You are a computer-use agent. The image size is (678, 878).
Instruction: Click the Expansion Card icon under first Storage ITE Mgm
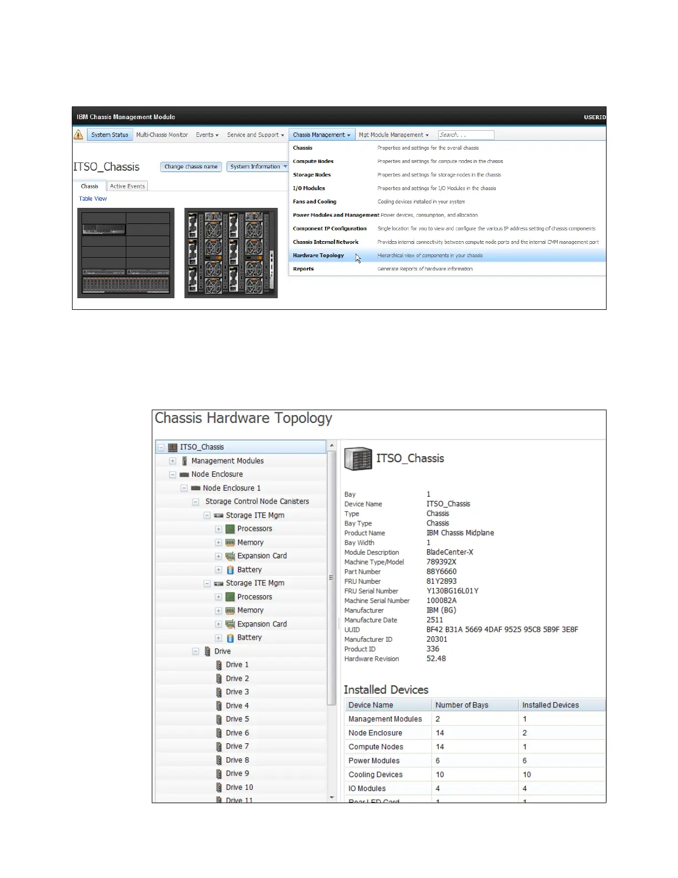tap(230, 556)
